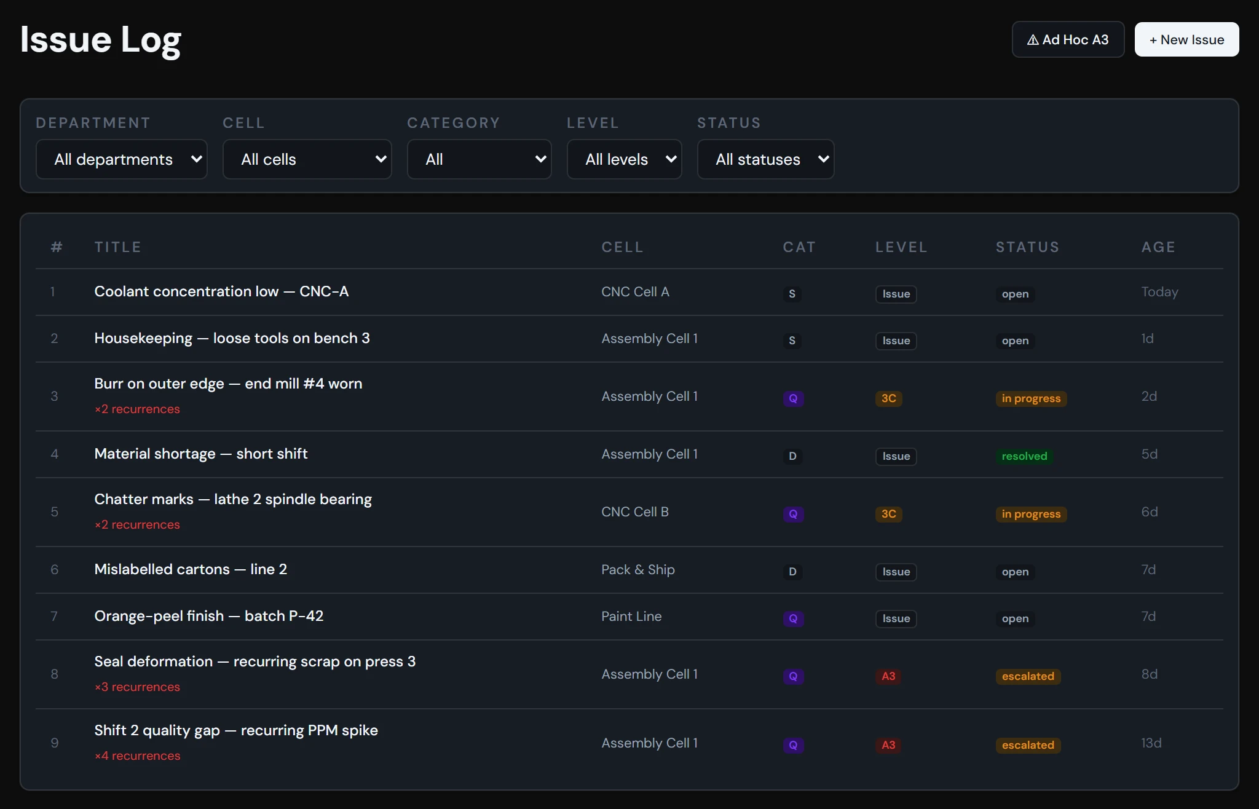
Task: Click the ×3 recurrences label
Action: [x=137, y=687]
